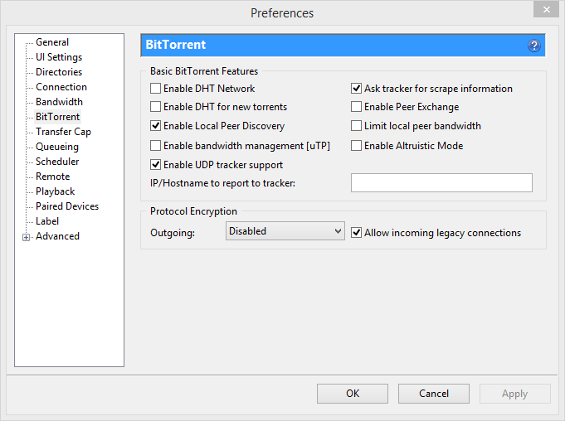Open the Outgoing encryption dropdown

click(x=285, y=231)
